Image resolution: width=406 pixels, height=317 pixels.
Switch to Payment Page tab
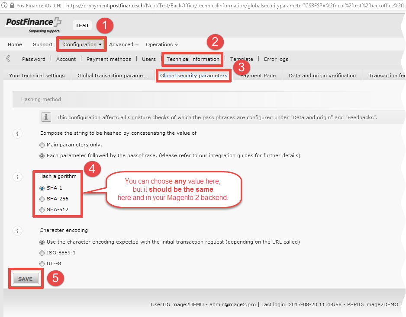tap(258, 76)
